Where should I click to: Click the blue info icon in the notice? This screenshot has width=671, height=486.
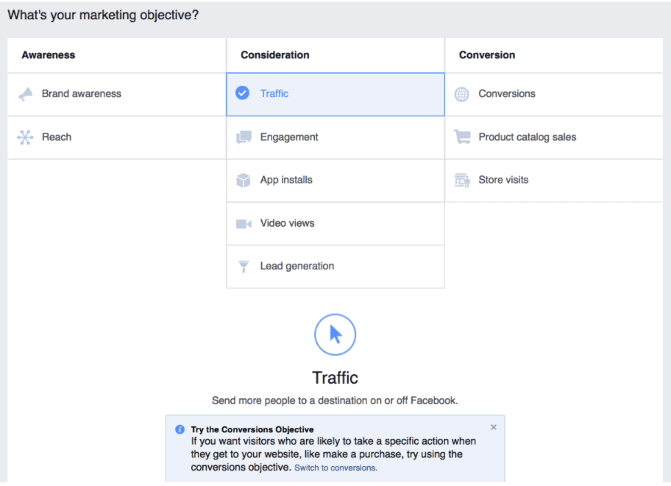(180, 429)
